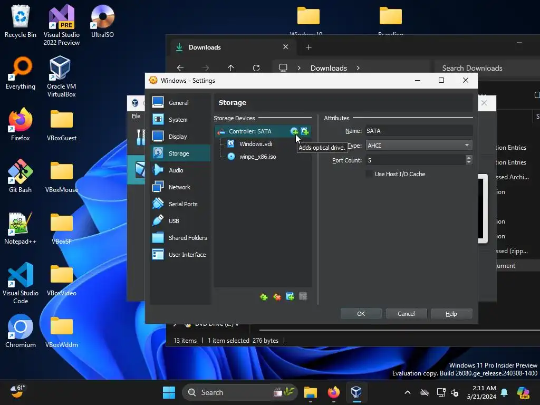The height and width of the screenshot is (405, 540).
Task: Click the Adds hard disk icon on SATA controller
Action: click(305, 131)
